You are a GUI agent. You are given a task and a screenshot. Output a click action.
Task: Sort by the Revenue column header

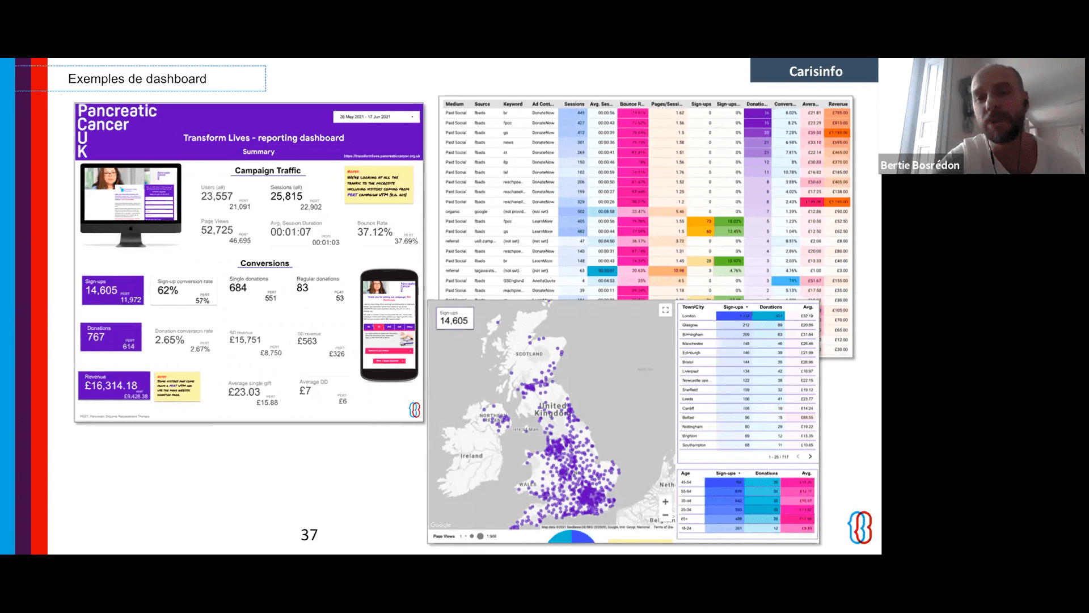[838, 104]
